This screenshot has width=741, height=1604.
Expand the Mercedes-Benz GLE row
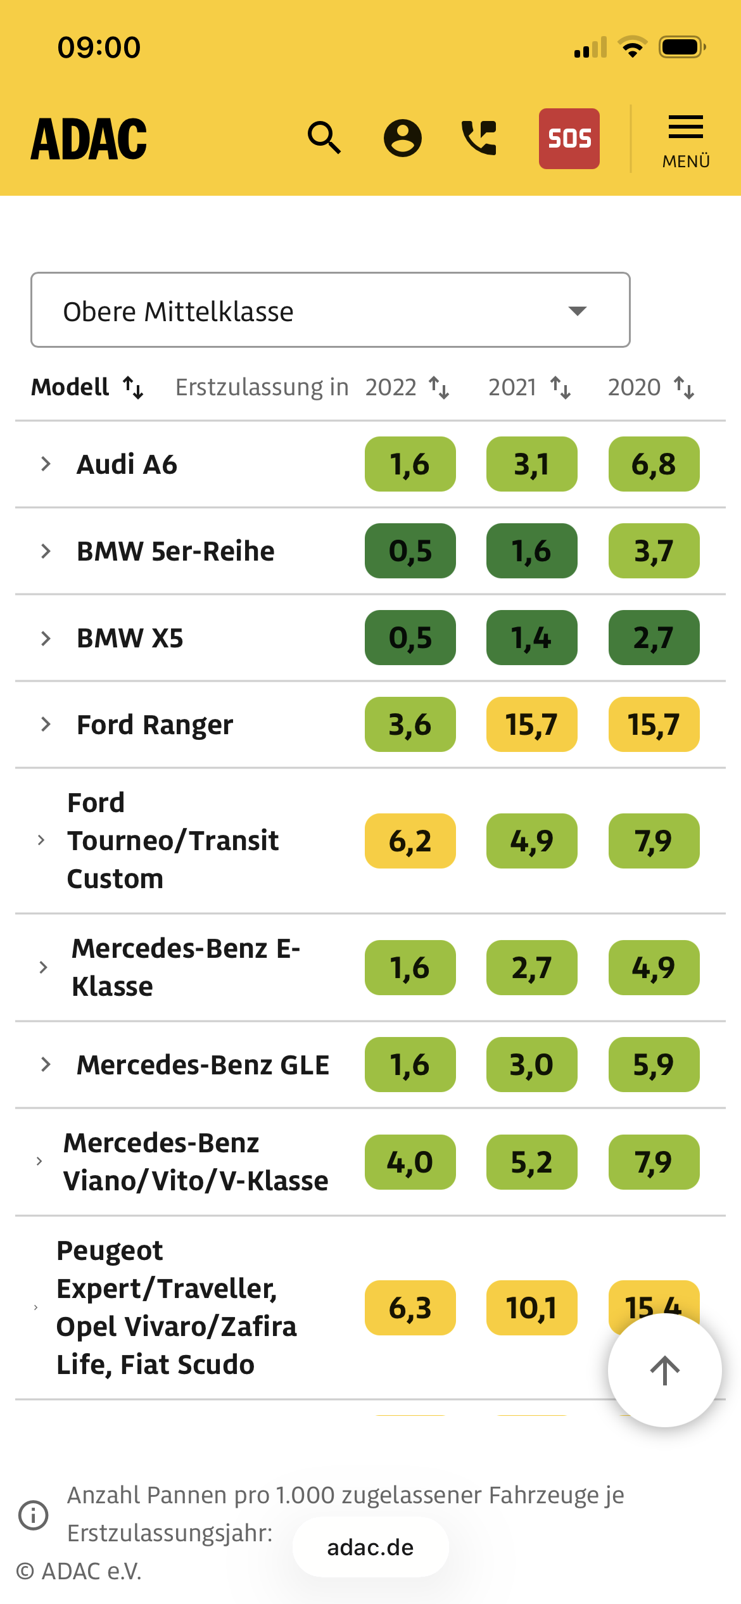(x=46, y=1064)
